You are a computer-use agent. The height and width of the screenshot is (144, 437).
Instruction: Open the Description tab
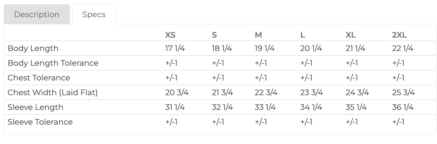click(x=37, y=14)
